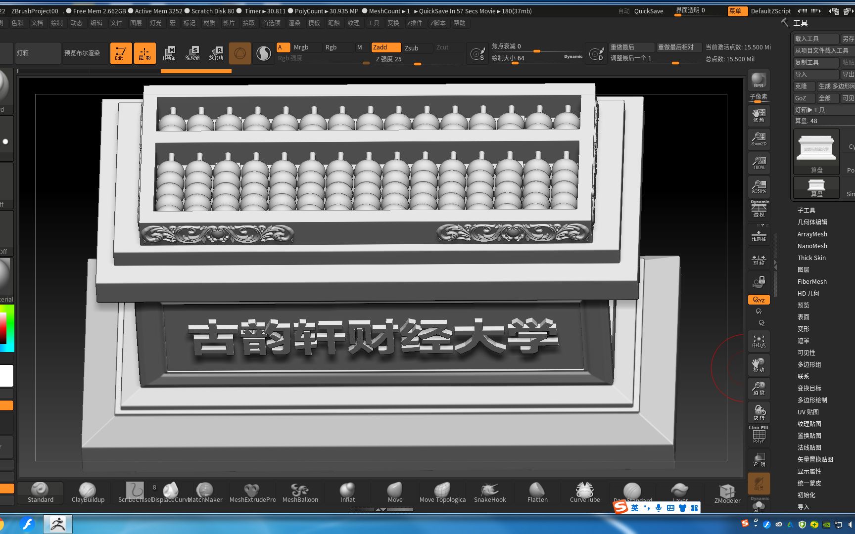Image resolution: width=855 pixels, height=534 pixels.
Task: Expand the ArrayMesh section
Action: tap(812, 234)
